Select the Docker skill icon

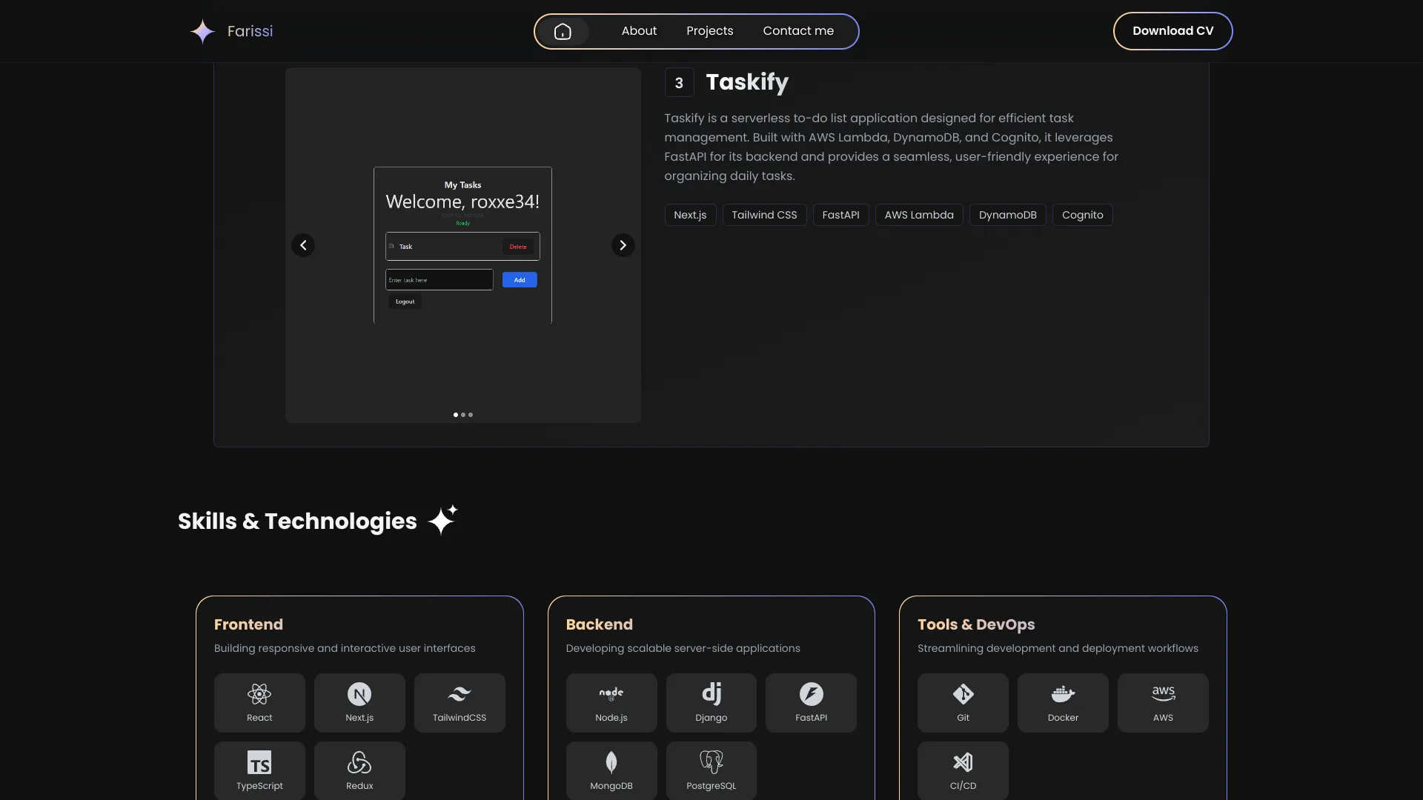click(1063, 694)
